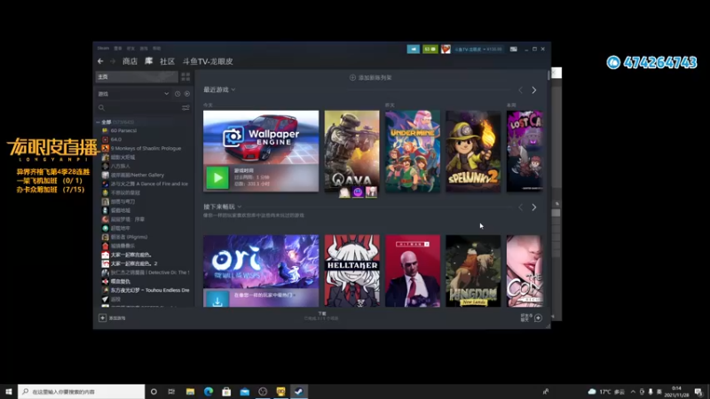Open the green friend notifications button
The height and width of the screenshot is (399, 710).
[x=430, y=49]
